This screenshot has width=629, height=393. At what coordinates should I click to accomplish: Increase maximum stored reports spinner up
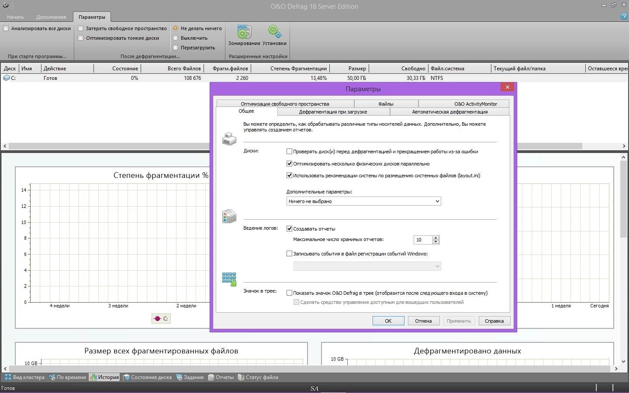[x=435, y=238]
